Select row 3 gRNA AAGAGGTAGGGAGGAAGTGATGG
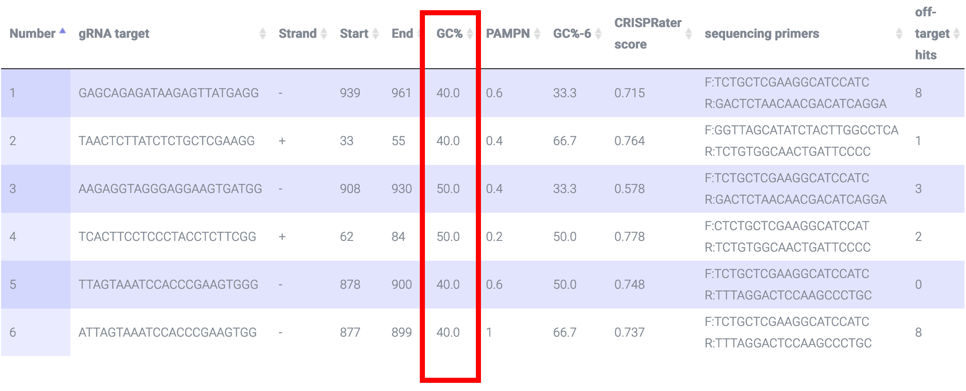The image size is (966, 391). coord(170,189)
